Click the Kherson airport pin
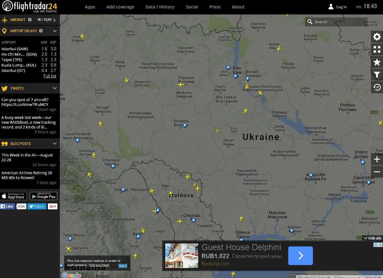Screen dimensions: 383x278 pos(291,231)
